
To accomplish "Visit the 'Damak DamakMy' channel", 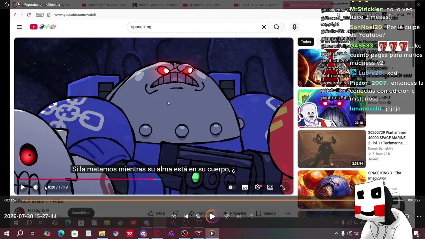I will [x=381, y=148].
